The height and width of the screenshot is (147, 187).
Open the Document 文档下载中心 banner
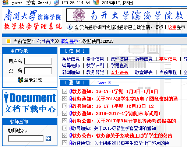tap(30, 103)
